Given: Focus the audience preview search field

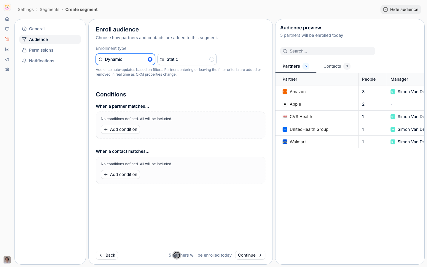Looking at the screenshot, I should click(x=328, y=51).
